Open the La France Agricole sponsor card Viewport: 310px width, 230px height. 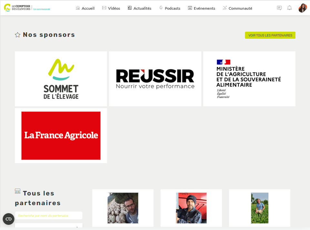point(61,136)
